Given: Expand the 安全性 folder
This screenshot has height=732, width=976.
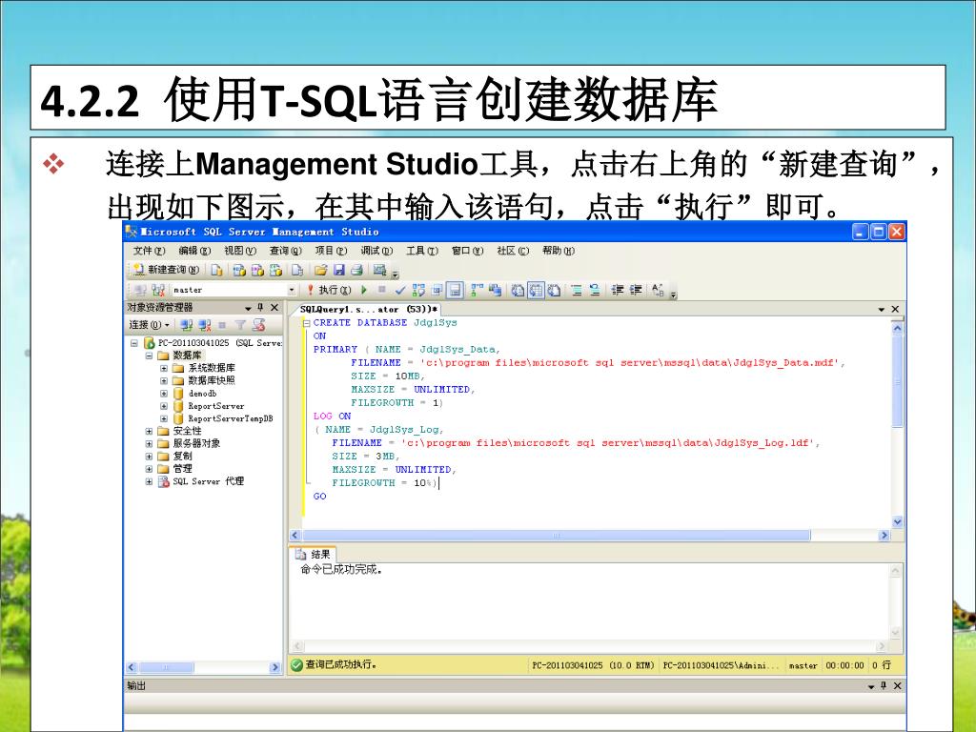Looking at the screenshot, I should coord(149,431).
